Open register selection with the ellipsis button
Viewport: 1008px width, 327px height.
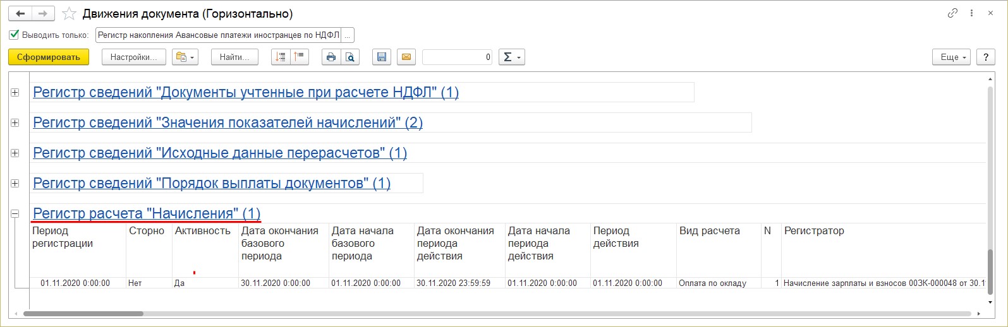click(348, 35)
